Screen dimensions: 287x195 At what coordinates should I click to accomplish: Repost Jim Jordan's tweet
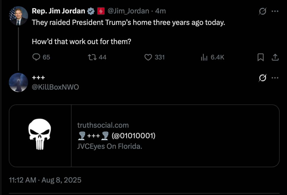[93, 57]
